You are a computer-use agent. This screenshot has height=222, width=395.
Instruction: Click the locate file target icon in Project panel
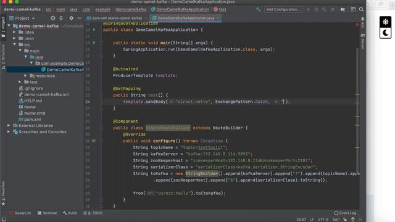52,18
